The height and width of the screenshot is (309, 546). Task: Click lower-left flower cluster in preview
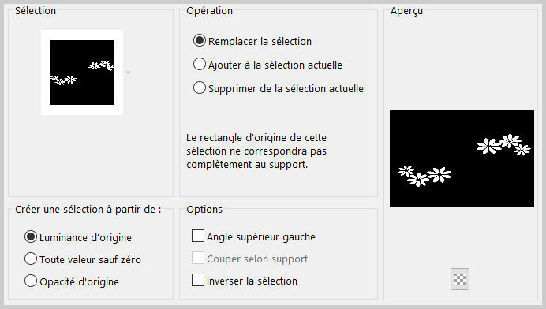(424, 176)
